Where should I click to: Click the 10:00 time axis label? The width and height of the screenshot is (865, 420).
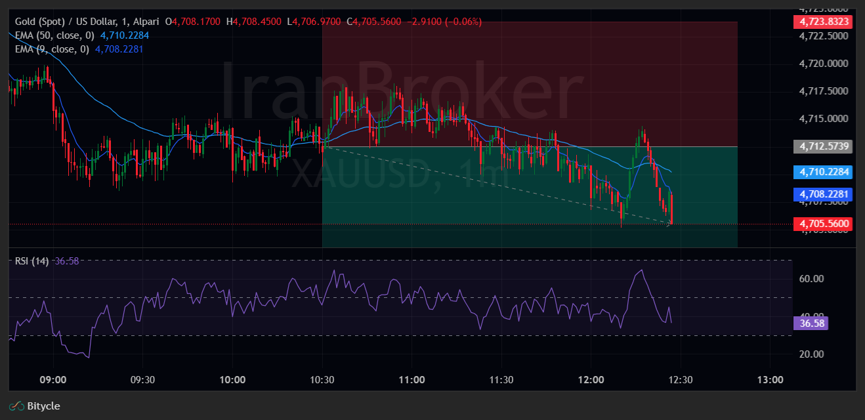click(232, 380)
